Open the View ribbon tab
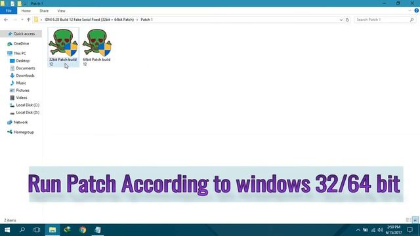This screenshot has height=236, width=420. (61, 10)
